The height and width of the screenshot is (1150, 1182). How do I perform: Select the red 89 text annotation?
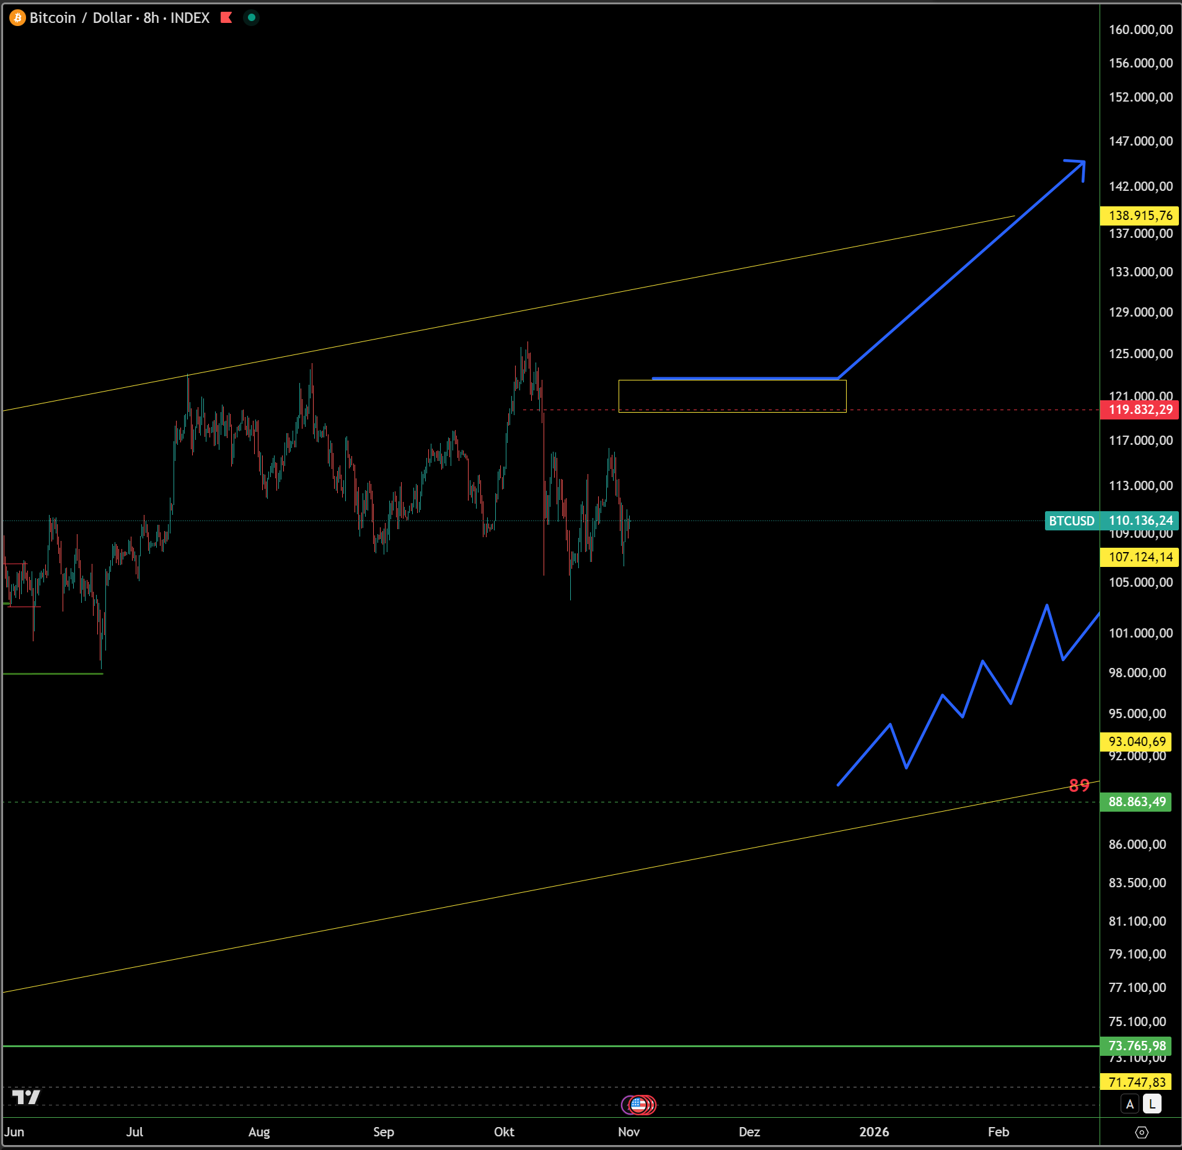tap(1079, 785)
